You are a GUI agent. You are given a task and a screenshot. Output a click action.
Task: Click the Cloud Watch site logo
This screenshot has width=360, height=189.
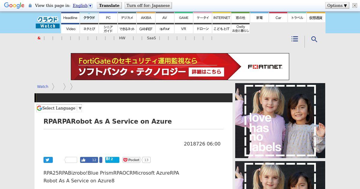pos(48,22)
